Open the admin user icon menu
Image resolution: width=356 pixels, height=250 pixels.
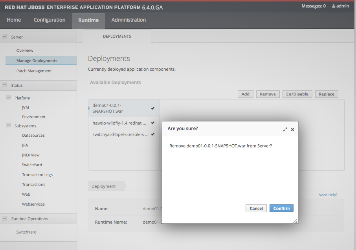point(340,6)
